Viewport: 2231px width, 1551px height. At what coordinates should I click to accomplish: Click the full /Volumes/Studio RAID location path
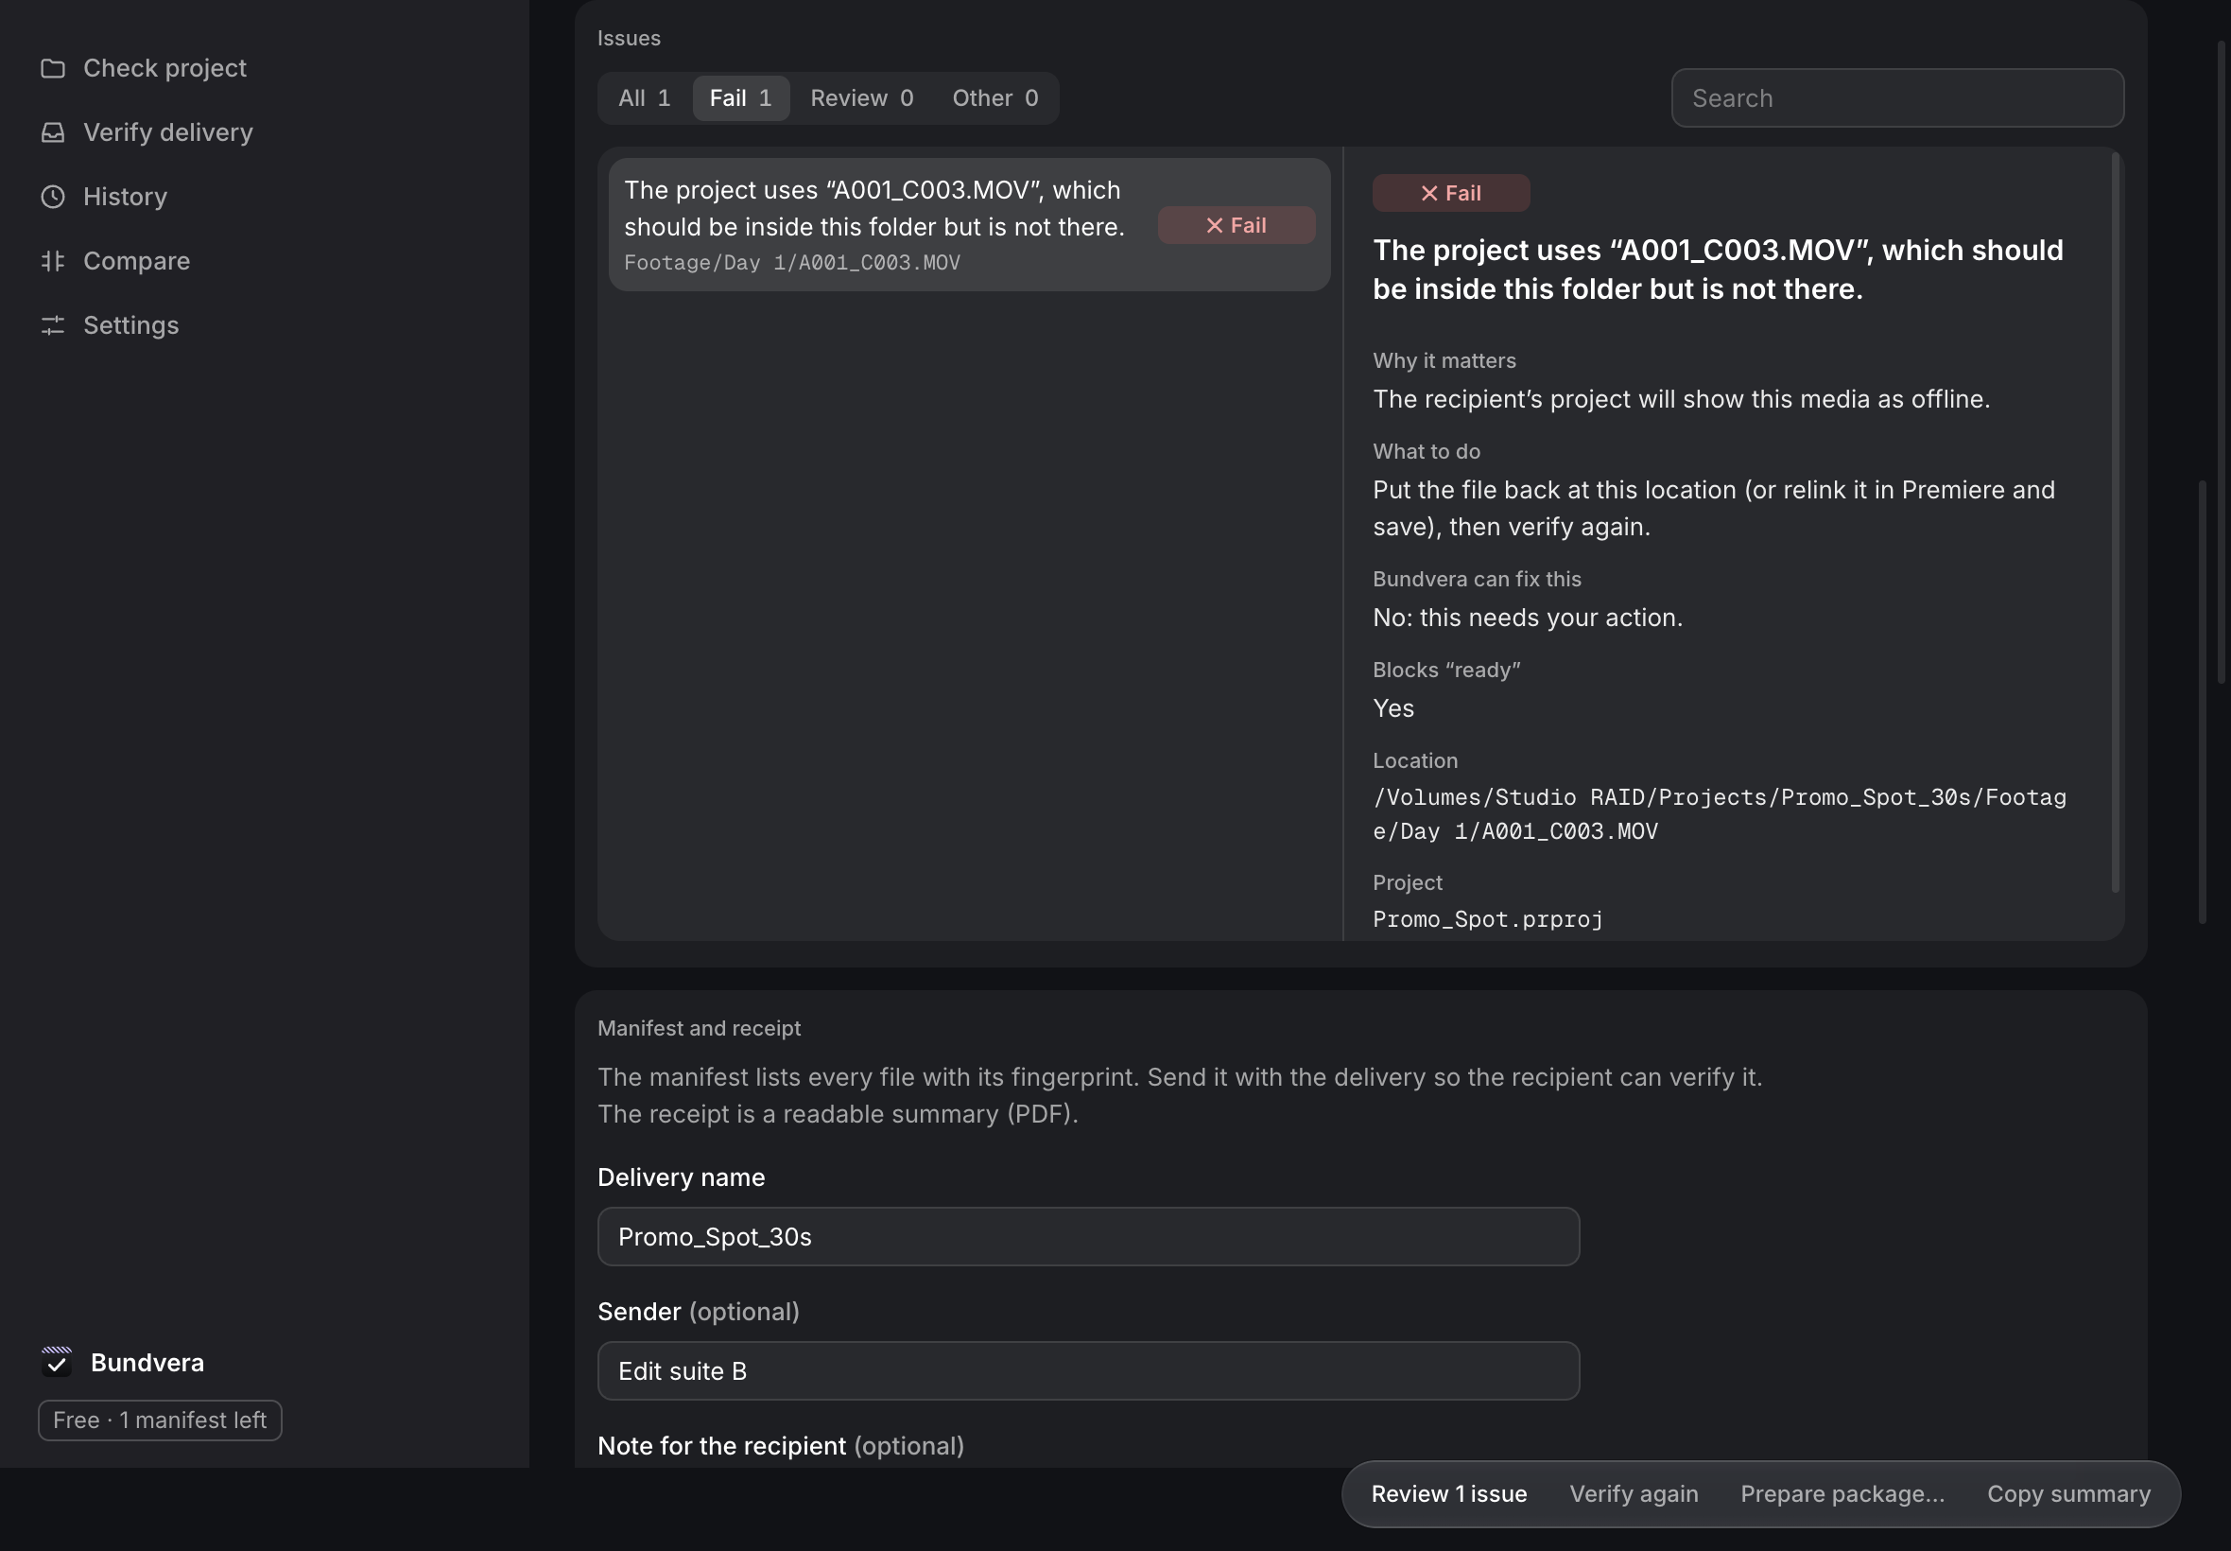pyautogui.click(x=1720, y=814)
